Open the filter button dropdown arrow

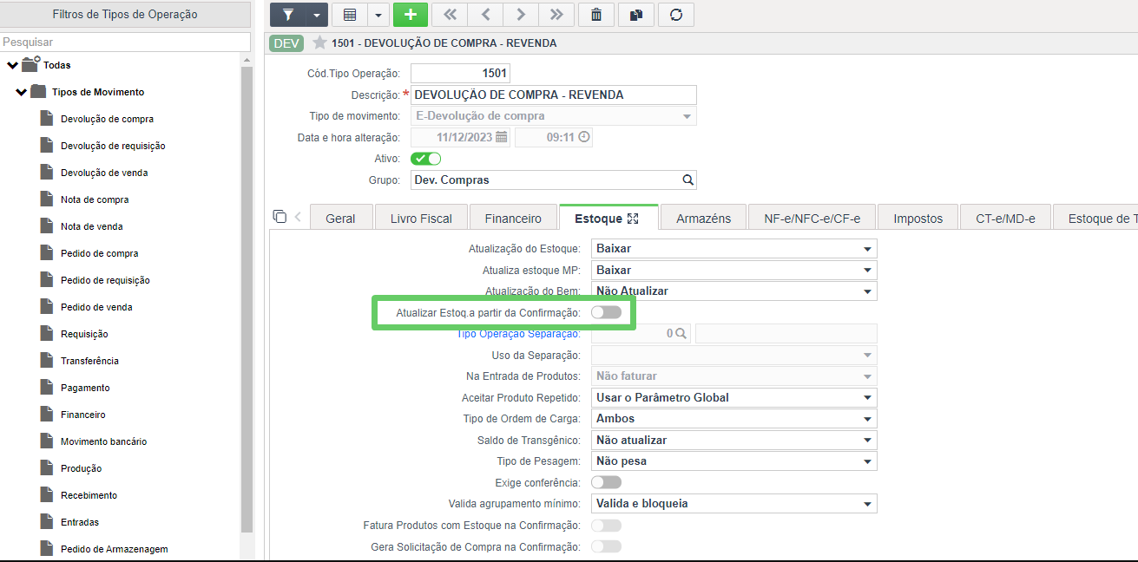coord(316,15)
